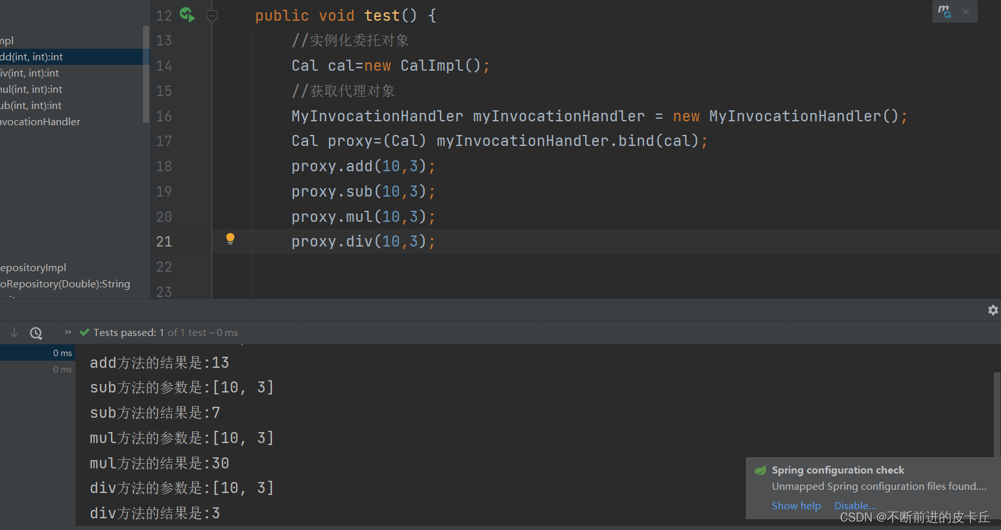Viewport: 1001px width, 530px height.
Task: Click the Spring leaf icon in notification
Action: pyautogui.click(x=760, y=470)
